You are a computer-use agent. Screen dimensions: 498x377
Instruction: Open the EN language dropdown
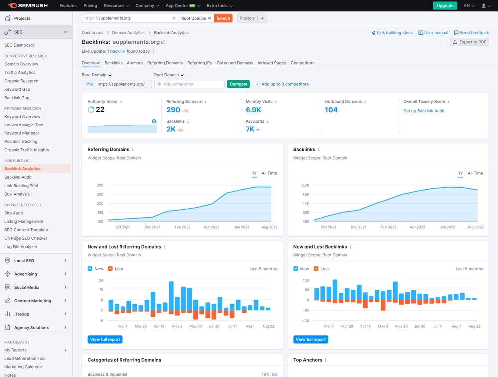click(x=469, y=6)
